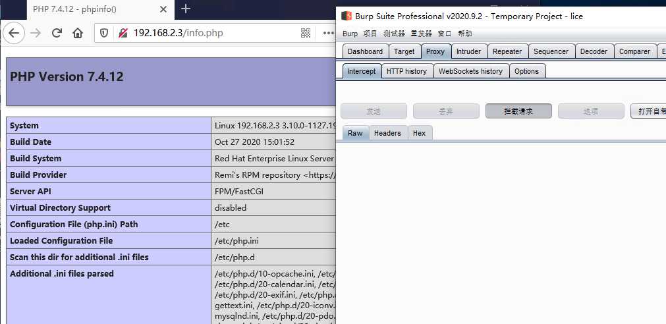Select the Headers message view tab
This screenshot has height=324, width=666.
tap(387, 133)
